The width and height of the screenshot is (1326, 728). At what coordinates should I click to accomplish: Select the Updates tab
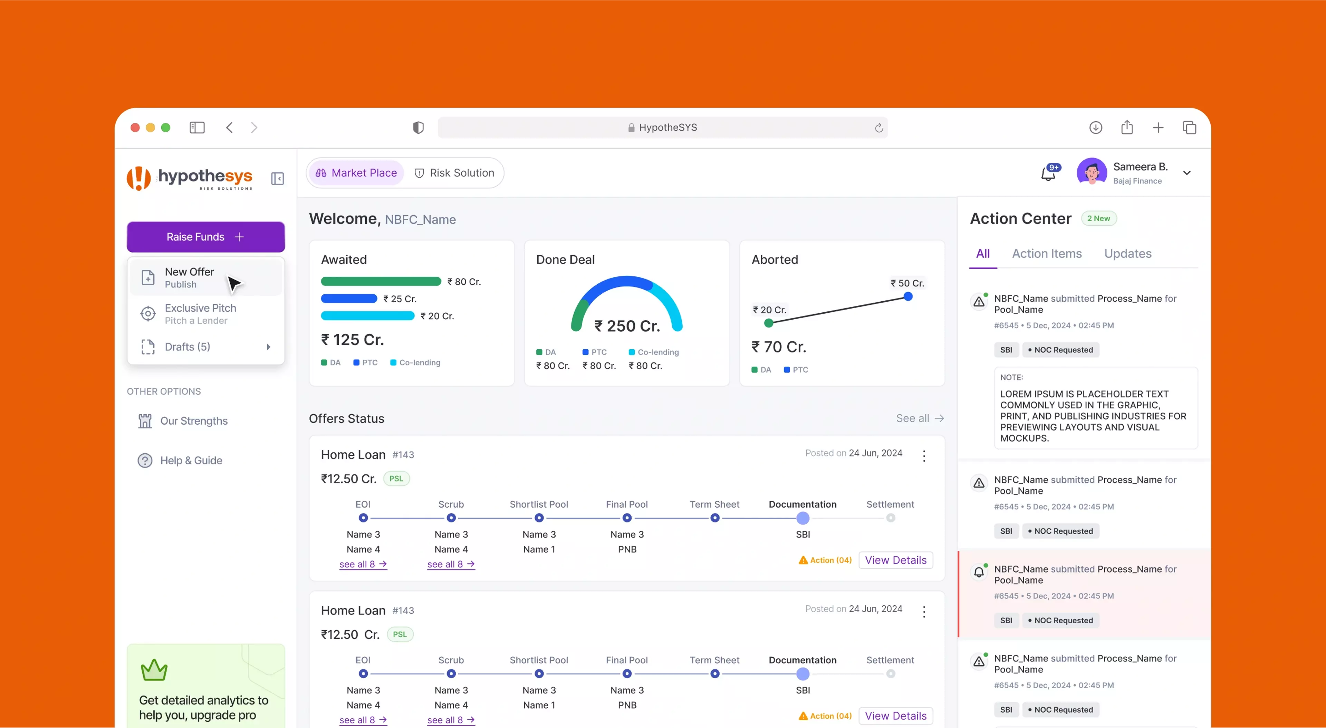click(x=1127, y=254)
